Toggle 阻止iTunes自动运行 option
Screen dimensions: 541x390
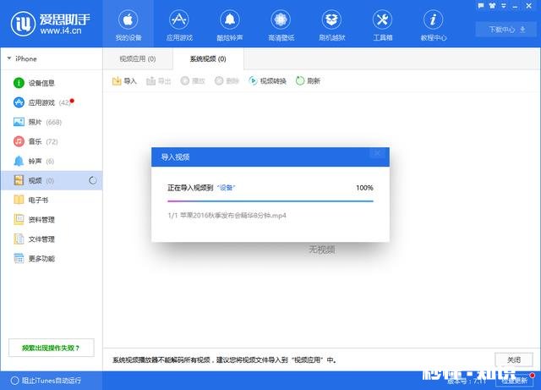pyautogui.click(x=46, y=381)
